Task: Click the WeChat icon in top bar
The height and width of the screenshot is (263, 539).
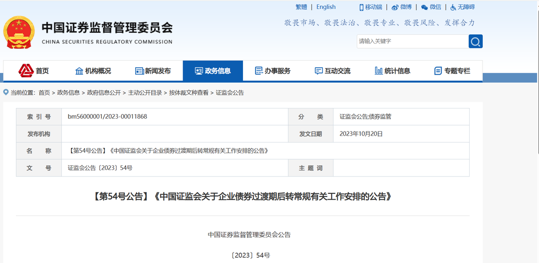Action: coord(425,7)
